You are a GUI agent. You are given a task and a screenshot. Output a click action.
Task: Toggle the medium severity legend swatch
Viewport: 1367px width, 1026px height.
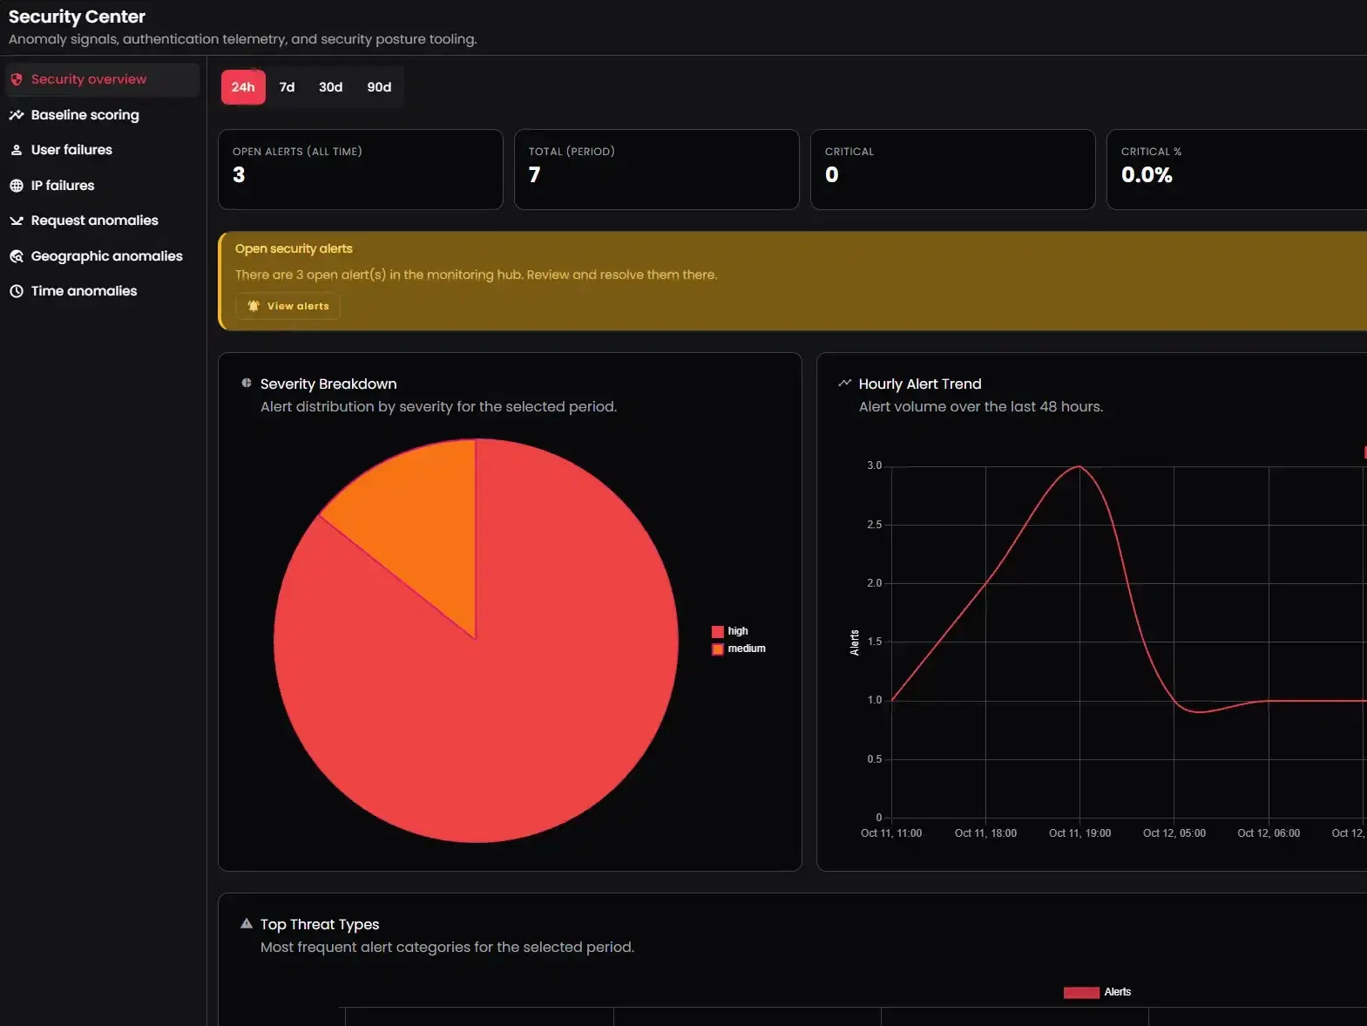click(x=718, y=649)
